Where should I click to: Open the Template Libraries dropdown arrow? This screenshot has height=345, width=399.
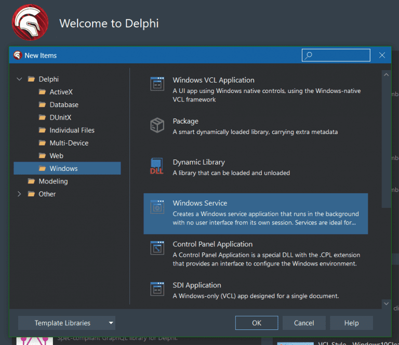(111, 323)
